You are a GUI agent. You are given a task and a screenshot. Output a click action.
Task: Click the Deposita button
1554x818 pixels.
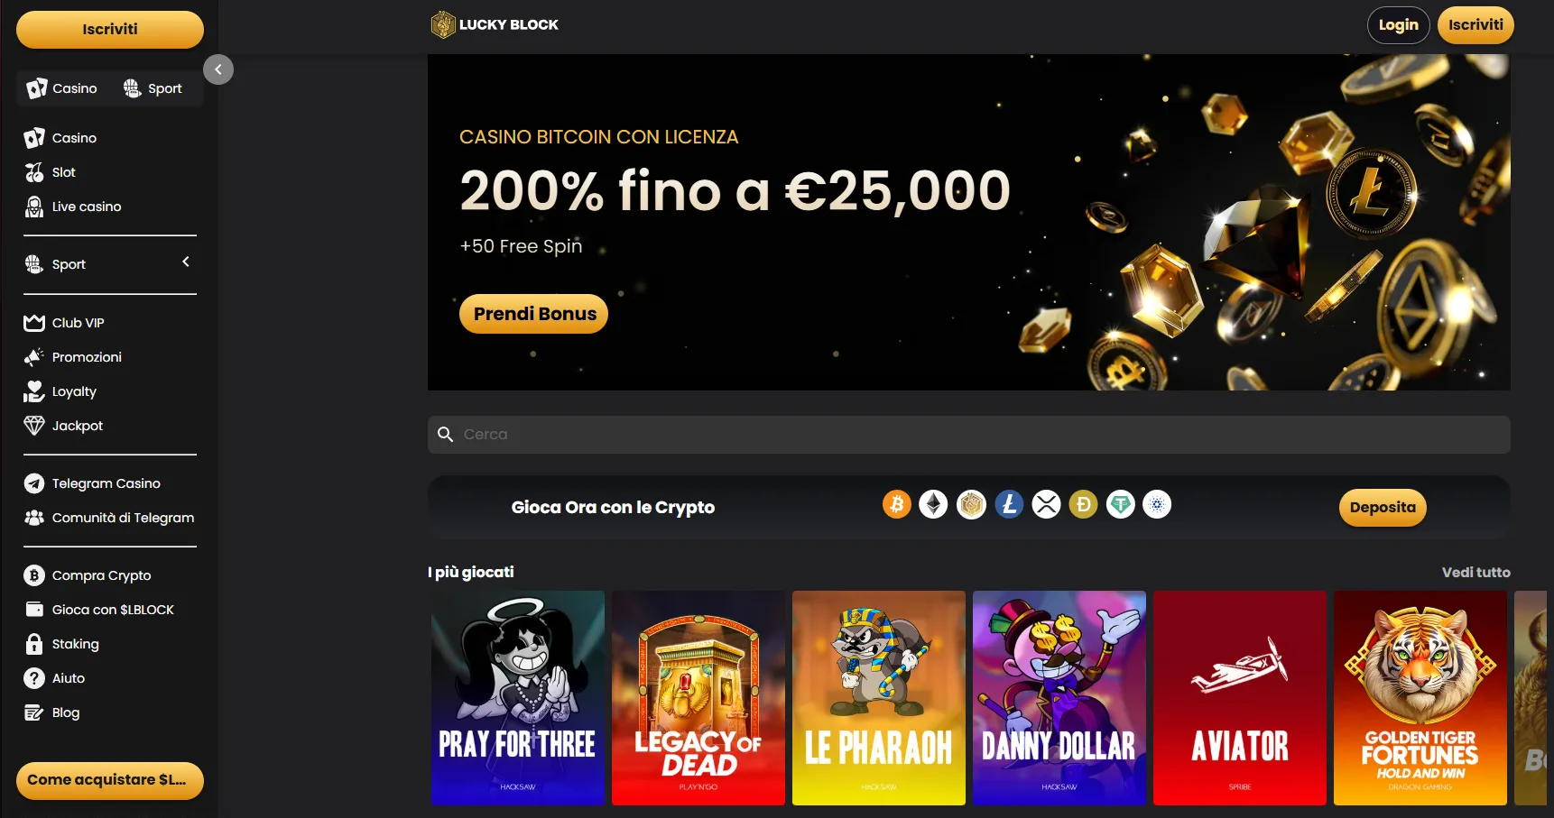[1383, 508]
